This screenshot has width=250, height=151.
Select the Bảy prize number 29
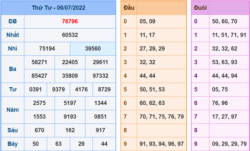[81, 144]
